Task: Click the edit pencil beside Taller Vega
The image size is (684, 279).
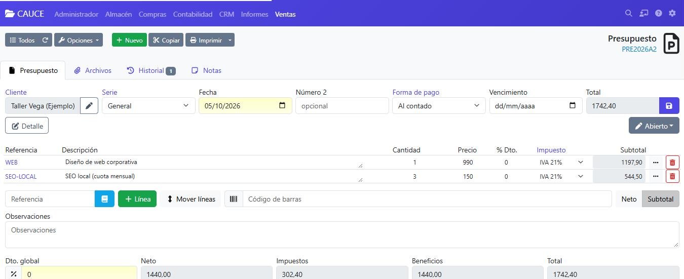Action: (89, 106)
